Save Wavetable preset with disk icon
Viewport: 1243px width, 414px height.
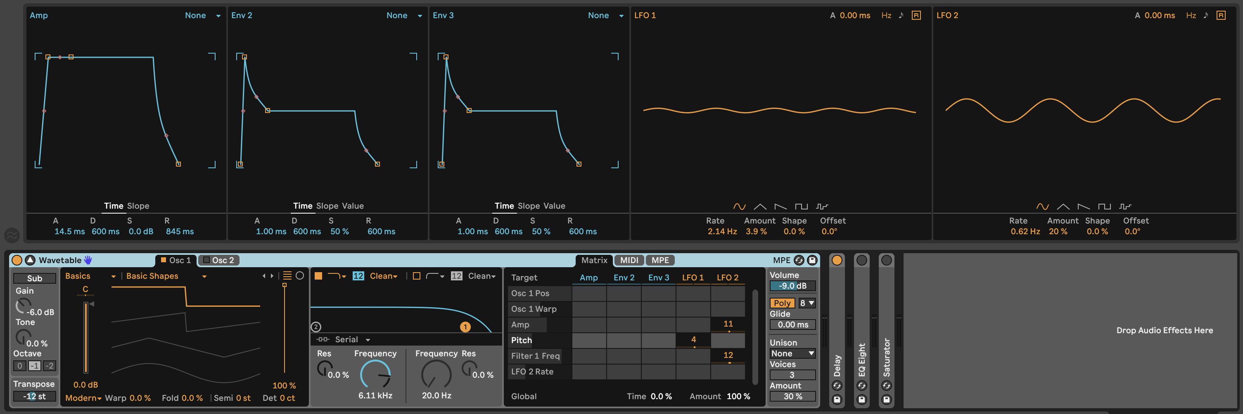point(812,260)
